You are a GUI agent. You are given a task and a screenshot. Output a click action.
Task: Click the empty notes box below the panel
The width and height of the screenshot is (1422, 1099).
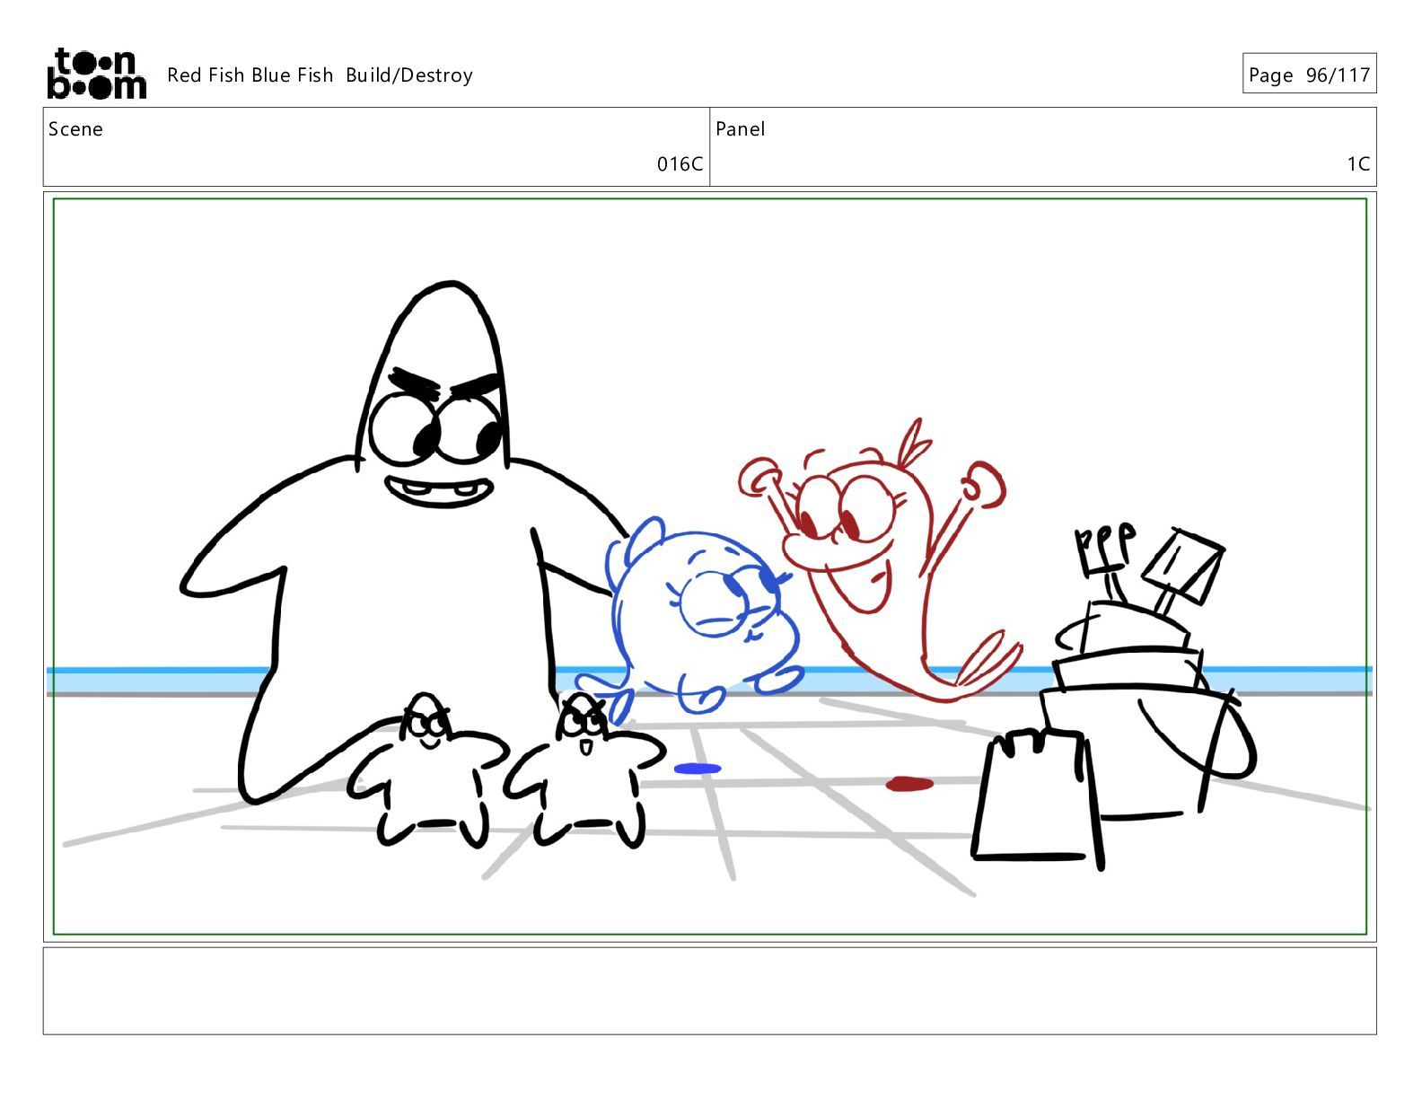coord(709,990)
